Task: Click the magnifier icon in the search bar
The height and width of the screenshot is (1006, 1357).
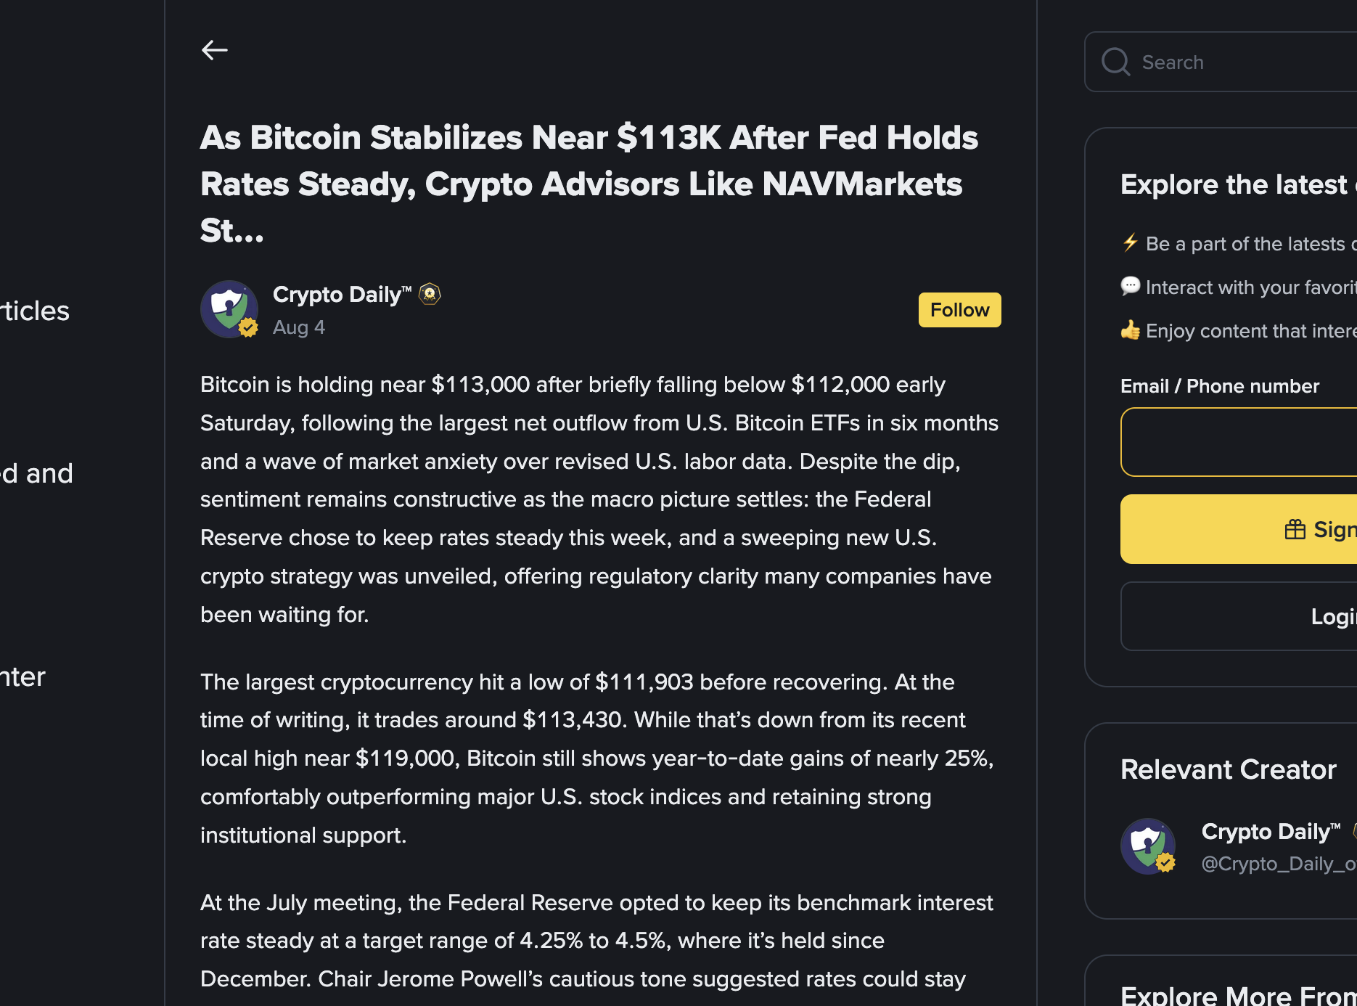Action: coord(1115,62)
